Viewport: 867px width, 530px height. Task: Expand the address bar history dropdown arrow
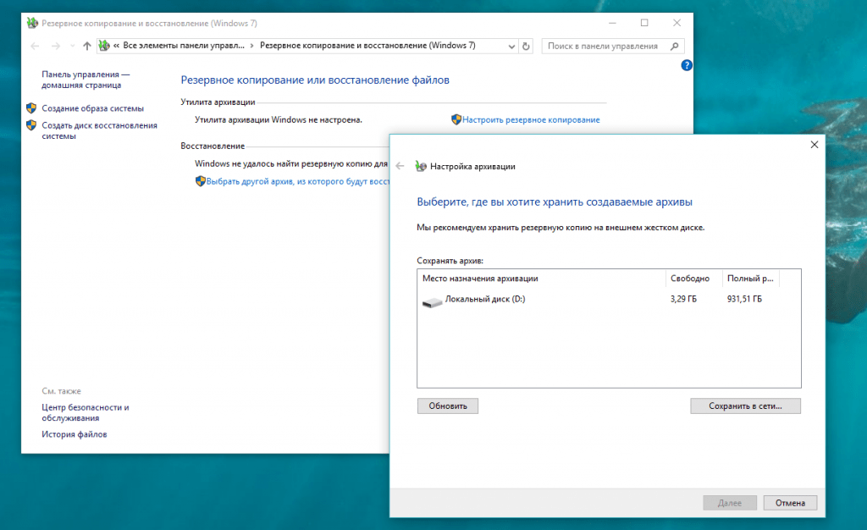tap(511, 47)
